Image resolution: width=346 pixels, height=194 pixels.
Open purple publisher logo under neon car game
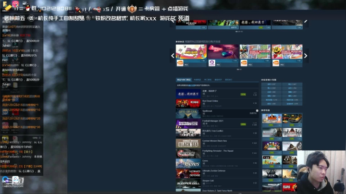click(x=212, y=63)
